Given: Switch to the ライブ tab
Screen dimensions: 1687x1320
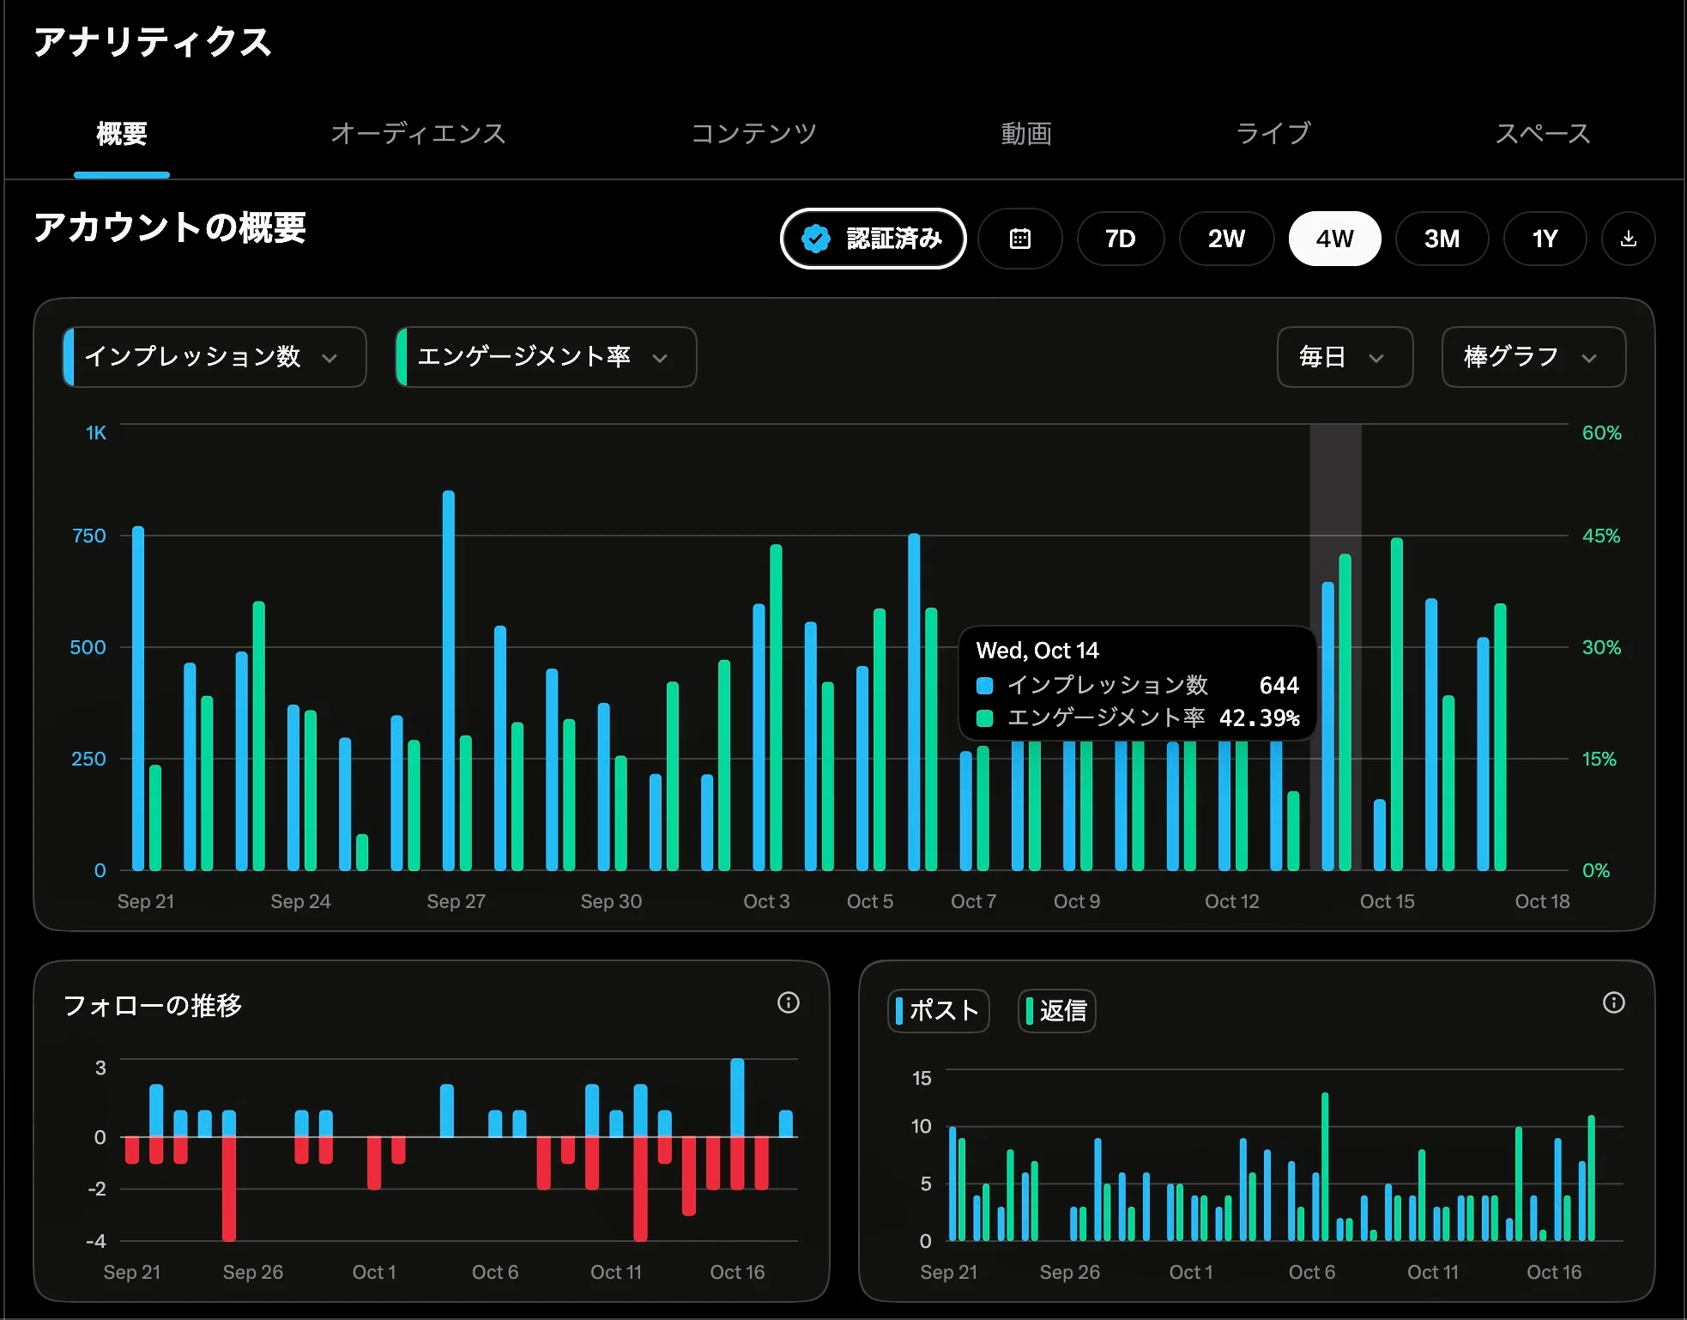Looking at the screenshot, I should point(1273,134).
